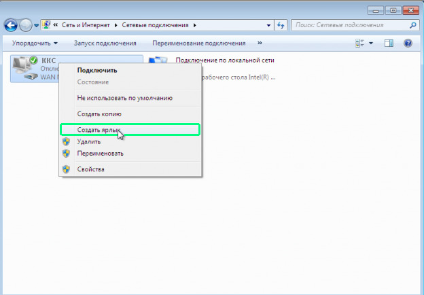This screenshot has height=295, width=424.
Task: Click Свойства in the context menu
Action: tap(91, 169)
